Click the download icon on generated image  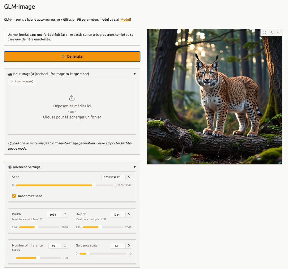271,32
